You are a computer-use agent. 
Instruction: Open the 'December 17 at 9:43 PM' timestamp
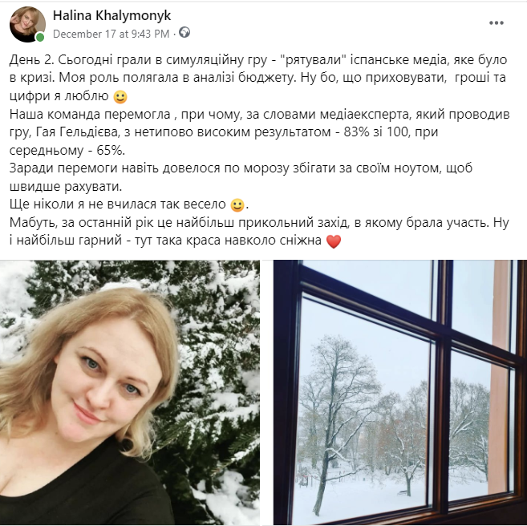pyautogui.click(x=111, y=34)
